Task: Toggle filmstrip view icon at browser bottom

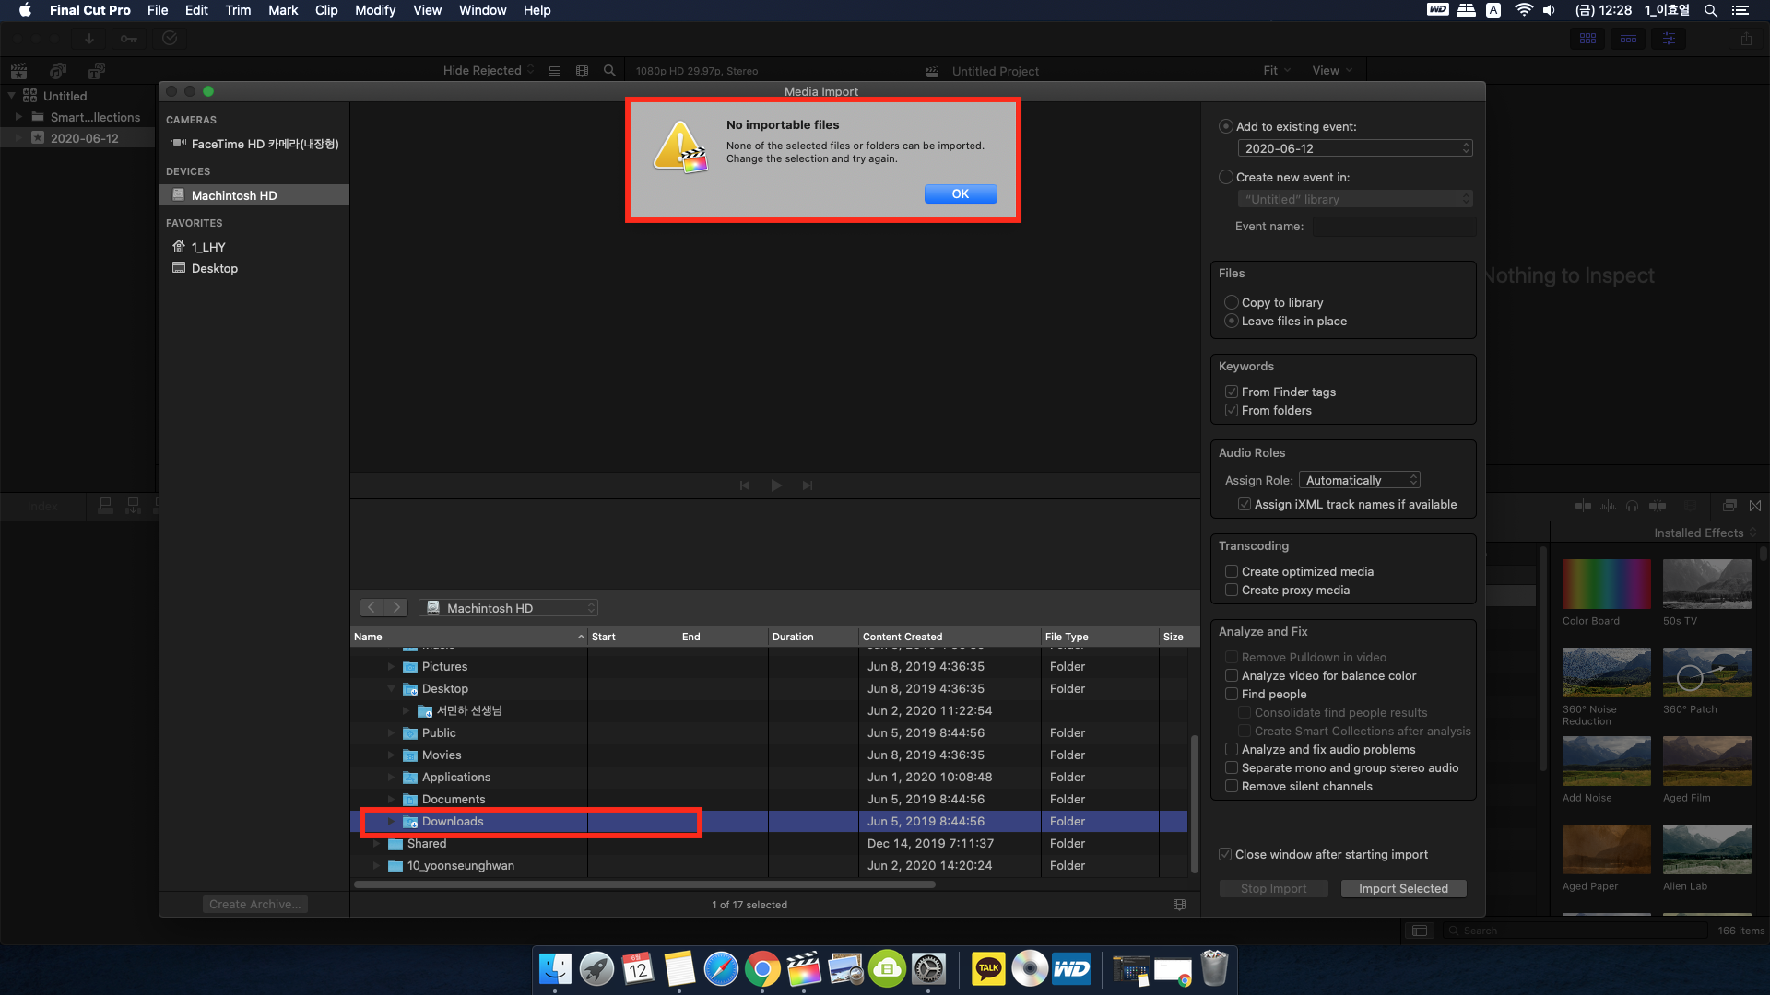Action: 1179,905
